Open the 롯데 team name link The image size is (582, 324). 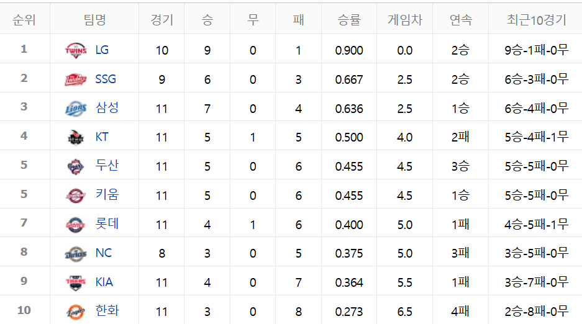(107, 224)
